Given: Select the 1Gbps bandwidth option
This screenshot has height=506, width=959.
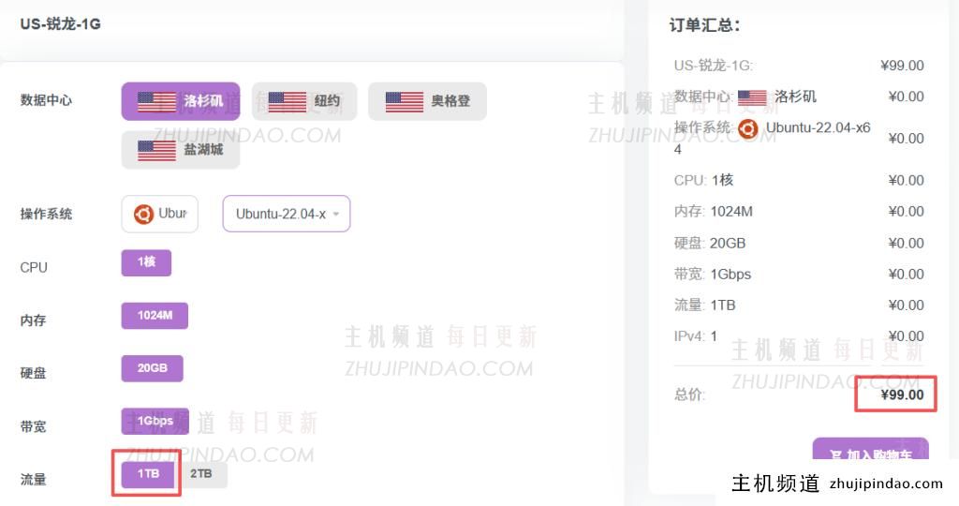Looking at the screenshot, I should point(155,421).
